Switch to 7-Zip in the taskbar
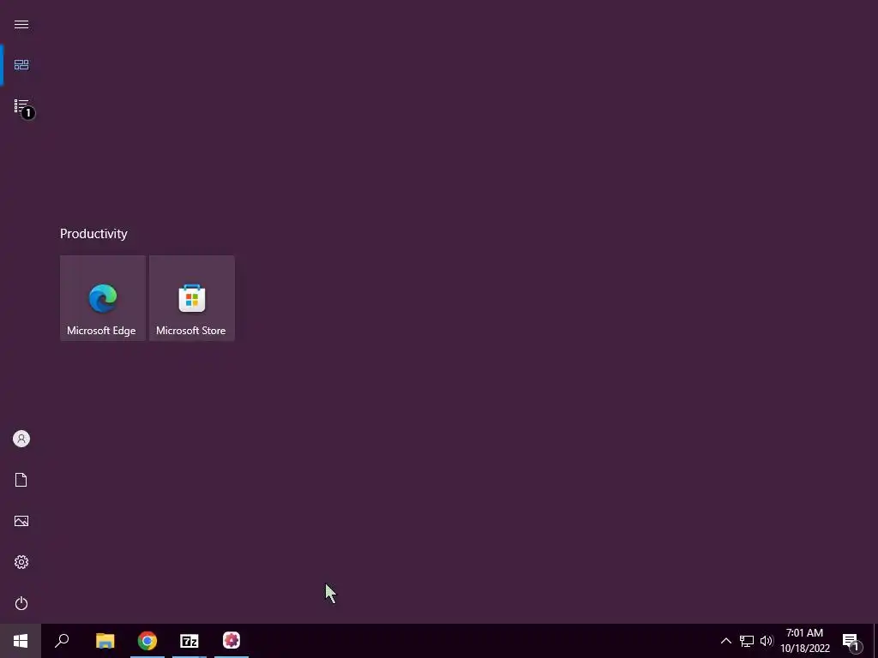This screenshot has width=878, height=658. click(x=189, y=641)
